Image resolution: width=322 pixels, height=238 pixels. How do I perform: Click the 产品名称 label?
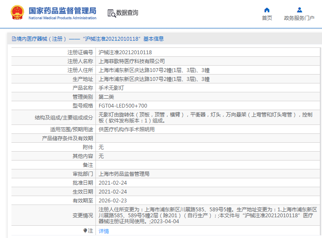pos(83,88)
